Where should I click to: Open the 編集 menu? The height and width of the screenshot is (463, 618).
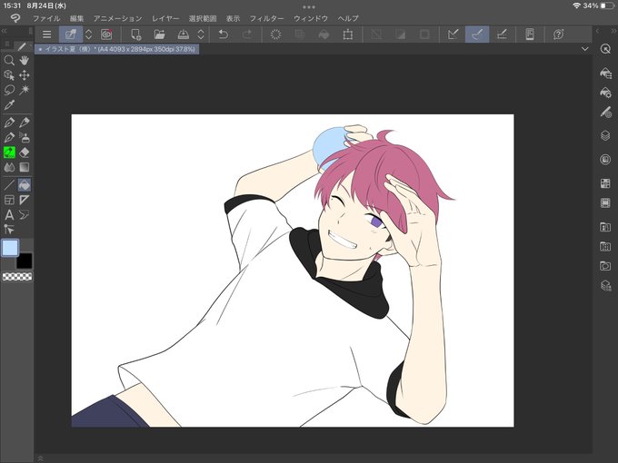coord(77,18)
